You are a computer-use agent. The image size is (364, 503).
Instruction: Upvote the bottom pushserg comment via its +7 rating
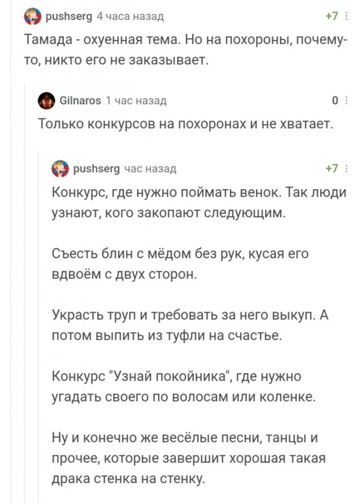click(332, 167)
